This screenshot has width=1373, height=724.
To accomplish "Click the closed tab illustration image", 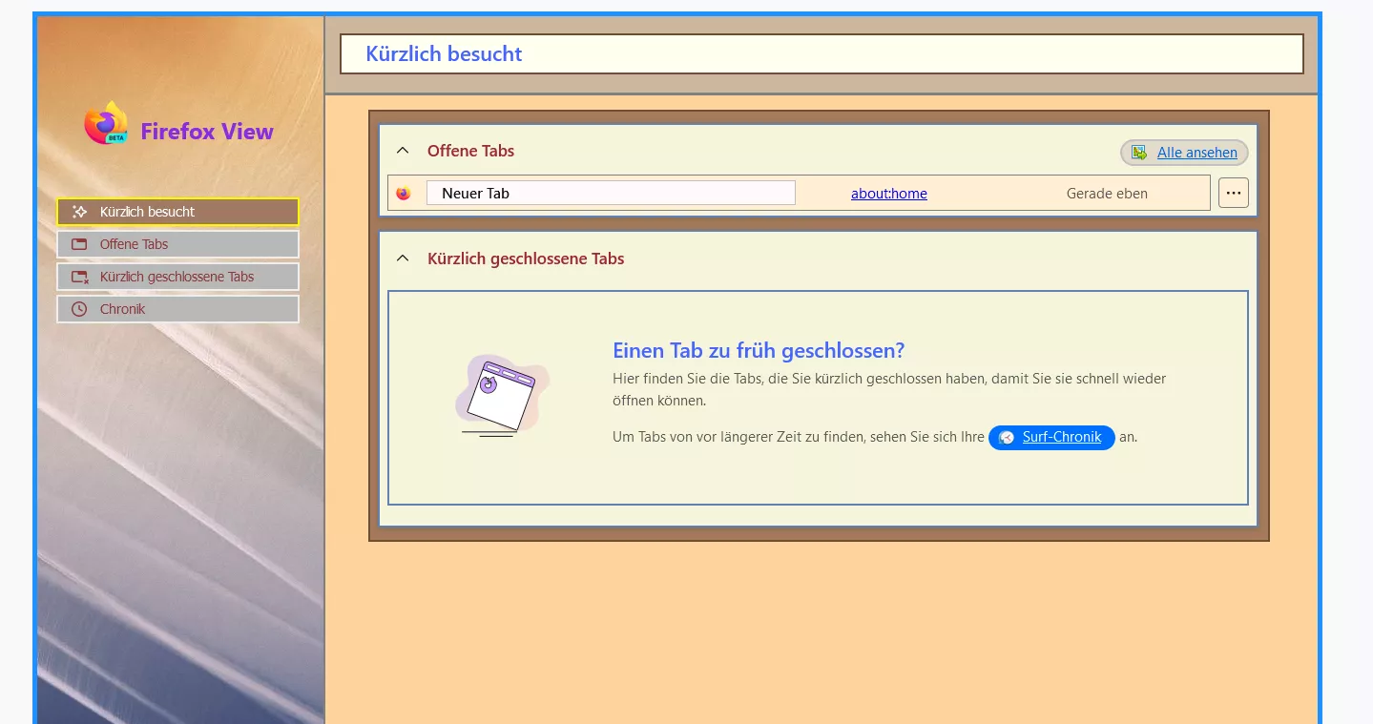I will [500, 396].
